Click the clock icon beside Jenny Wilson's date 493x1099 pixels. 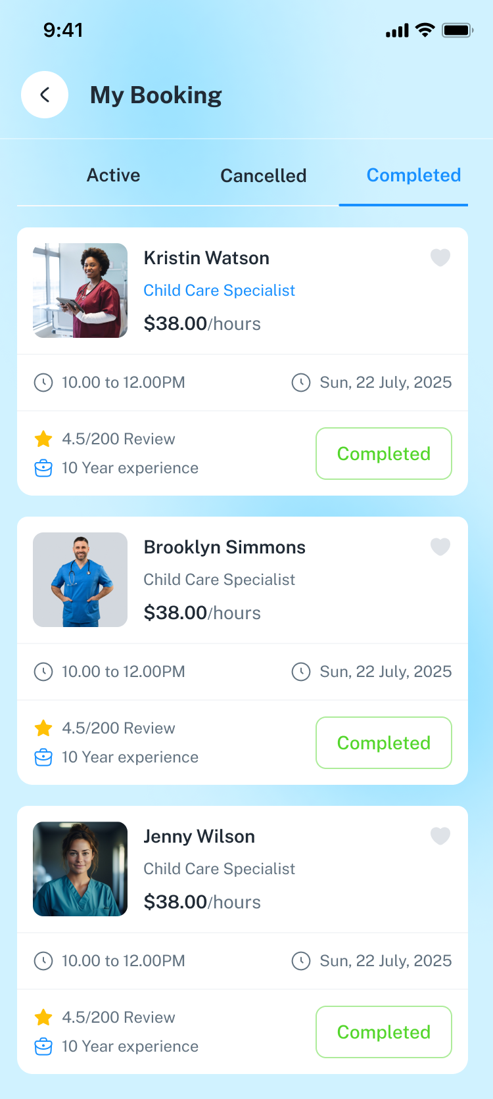301,961
